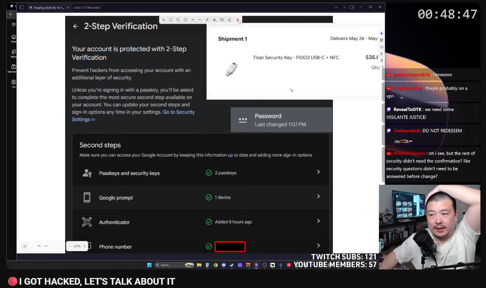Activate the pencil freehand draw tool
486x288 pixels.
coord(207,20)
